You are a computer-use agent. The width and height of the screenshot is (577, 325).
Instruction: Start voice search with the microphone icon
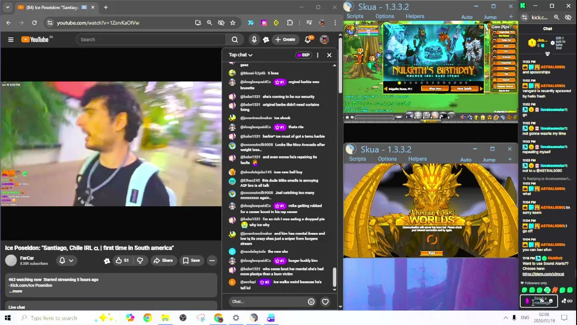(254, 40)
